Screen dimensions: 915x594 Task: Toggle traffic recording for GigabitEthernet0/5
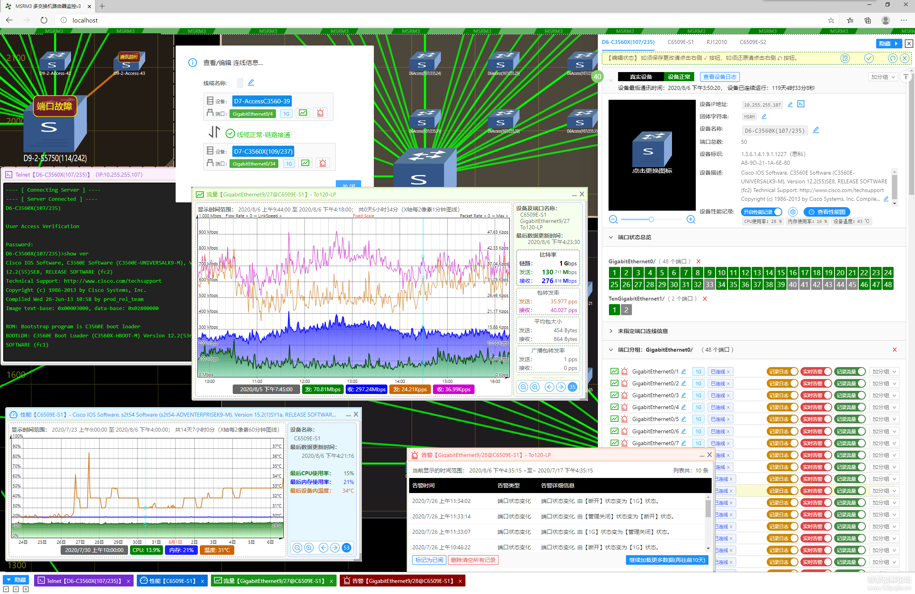tap(850, 419)
